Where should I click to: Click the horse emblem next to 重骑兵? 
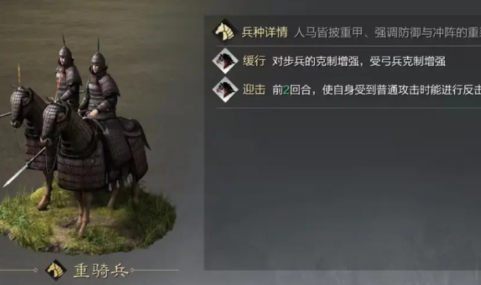coord(55,270)
